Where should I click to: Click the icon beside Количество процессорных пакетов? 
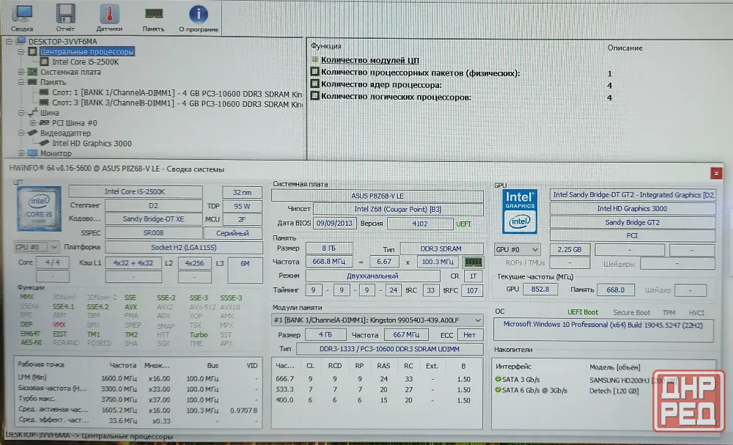(314, 72)
